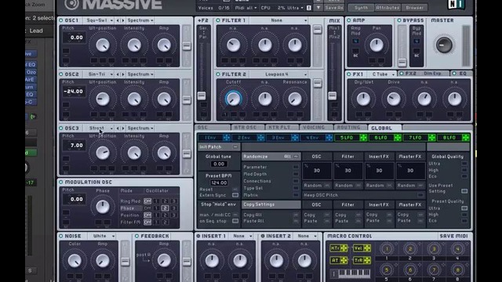Click the 8 LFO green cross icon
This screenshot has height=282, width=502.
click(x=466, y=138)
